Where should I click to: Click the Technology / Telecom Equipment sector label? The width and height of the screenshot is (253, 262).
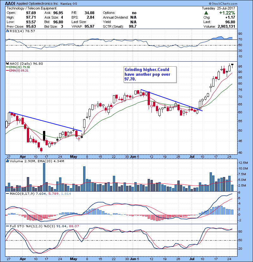32,8
